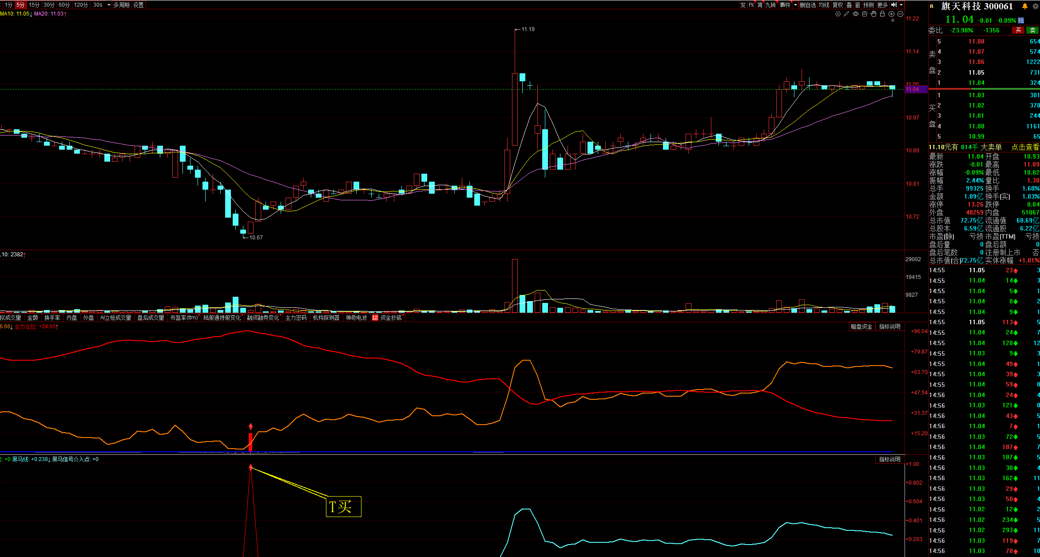This screenshot has width=1040, height=557.
Task: Click the chart settings gear icon
Action: point(838,14)
